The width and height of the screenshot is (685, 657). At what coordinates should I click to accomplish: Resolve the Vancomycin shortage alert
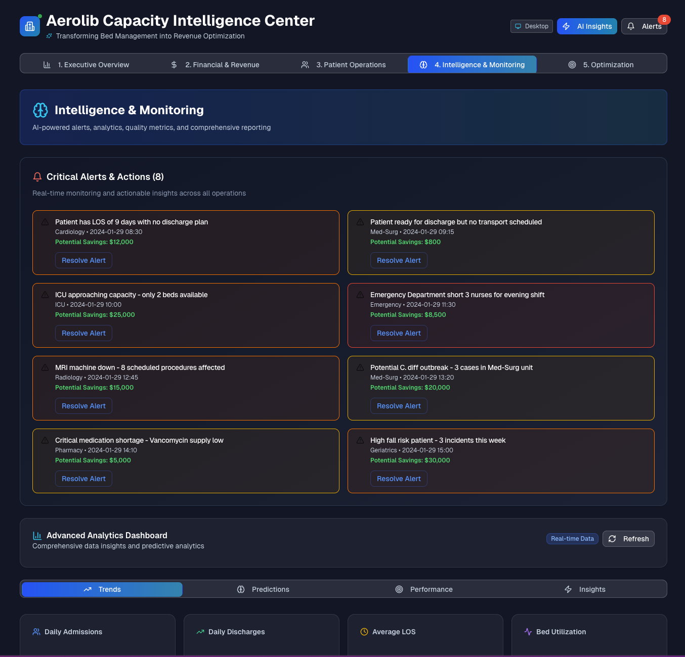(x=83, y=479)
